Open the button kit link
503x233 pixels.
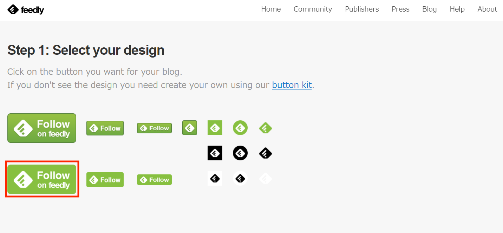tap(292, 85)
